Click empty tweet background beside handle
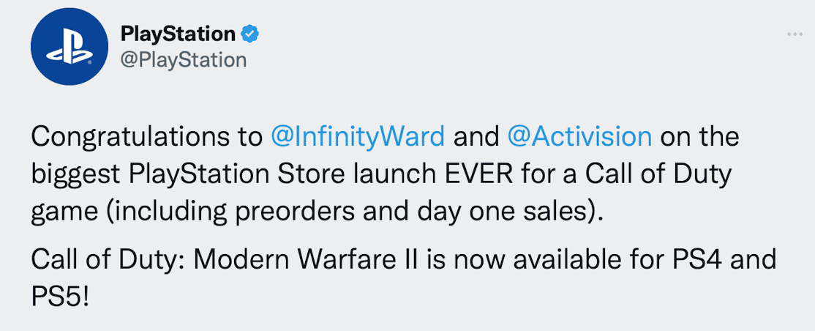Image resolution: width=815 pixels, height=331 pixels. tap(467, 60)
